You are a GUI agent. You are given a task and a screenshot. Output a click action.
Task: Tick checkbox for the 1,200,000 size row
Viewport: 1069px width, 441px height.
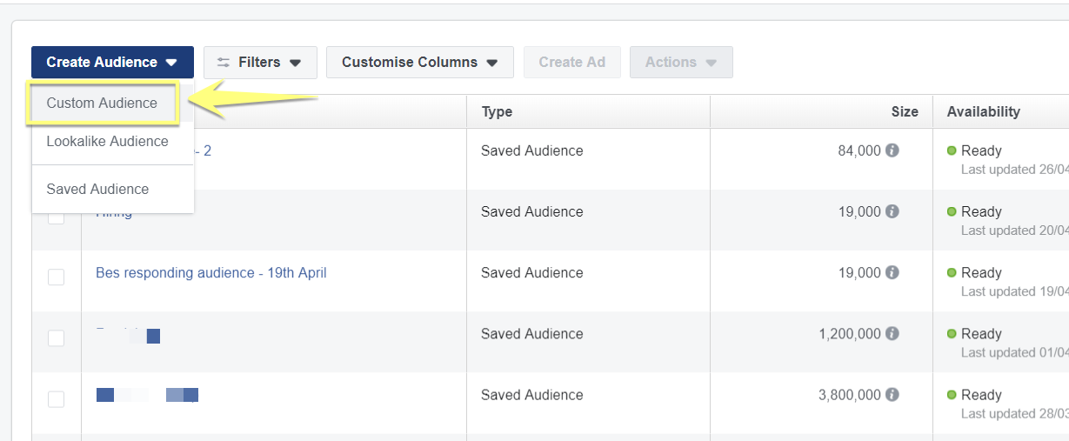point(56,338)
